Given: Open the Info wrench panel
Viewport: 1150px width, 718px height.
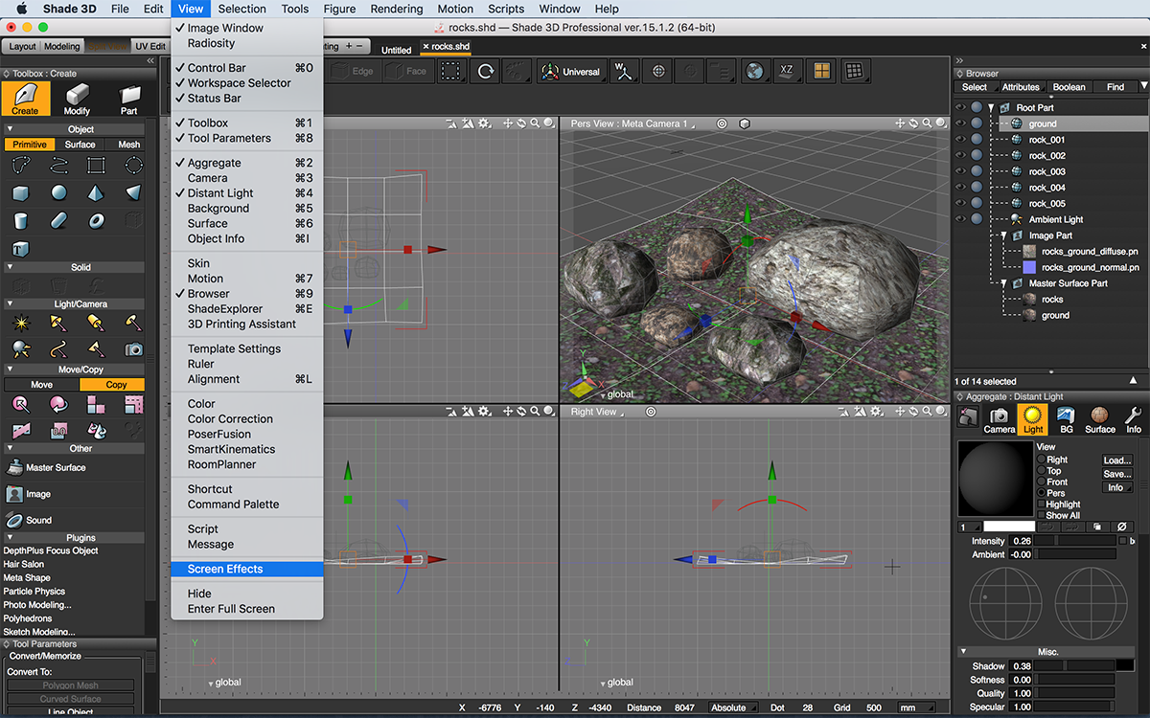Looking at the screenshot, I should pos(1133,419).
